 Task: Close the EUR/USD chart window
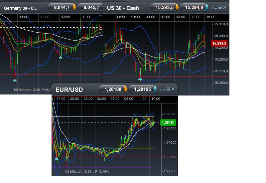(x=173, y=89)
